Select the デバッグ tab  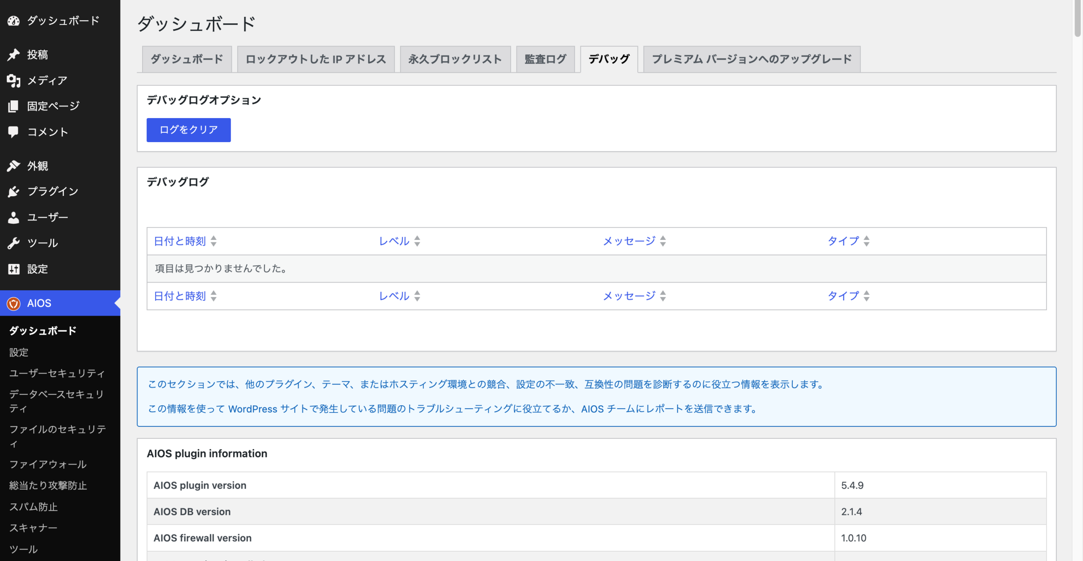click(x=609, y=59)
